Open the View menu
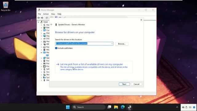197x111 pixels. pyautogui.click(x=53, y=14)
